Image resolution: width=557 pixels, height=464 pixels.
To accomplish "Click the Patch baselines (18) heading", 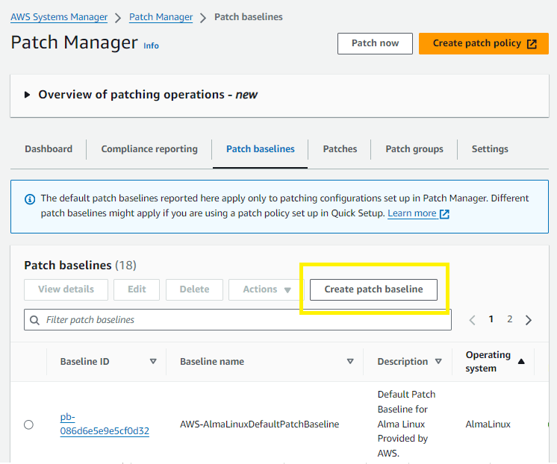I will pyautogui.click(x=81, y=266).
